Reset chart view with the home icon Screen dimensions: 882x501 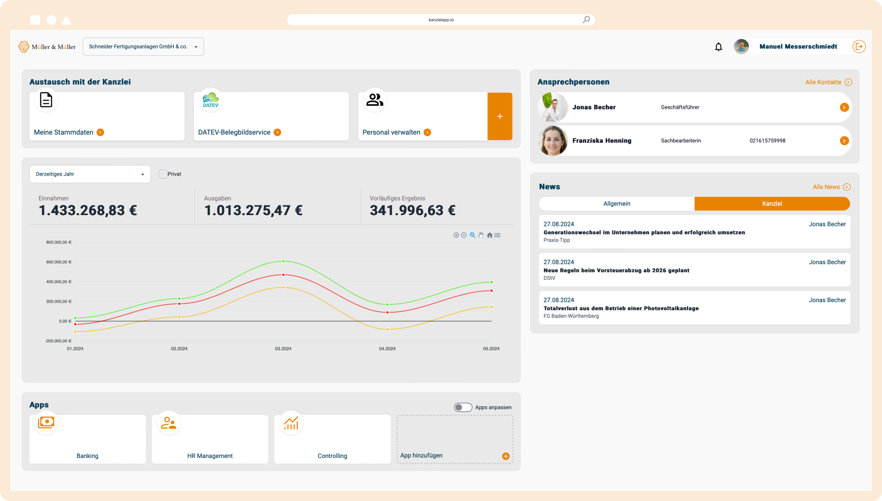tap(489, 235)
